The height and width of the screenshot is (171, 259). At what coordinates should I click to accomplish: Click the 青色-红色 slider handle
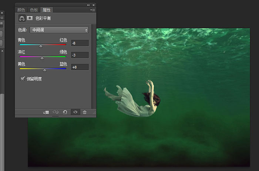coord(41,46)
